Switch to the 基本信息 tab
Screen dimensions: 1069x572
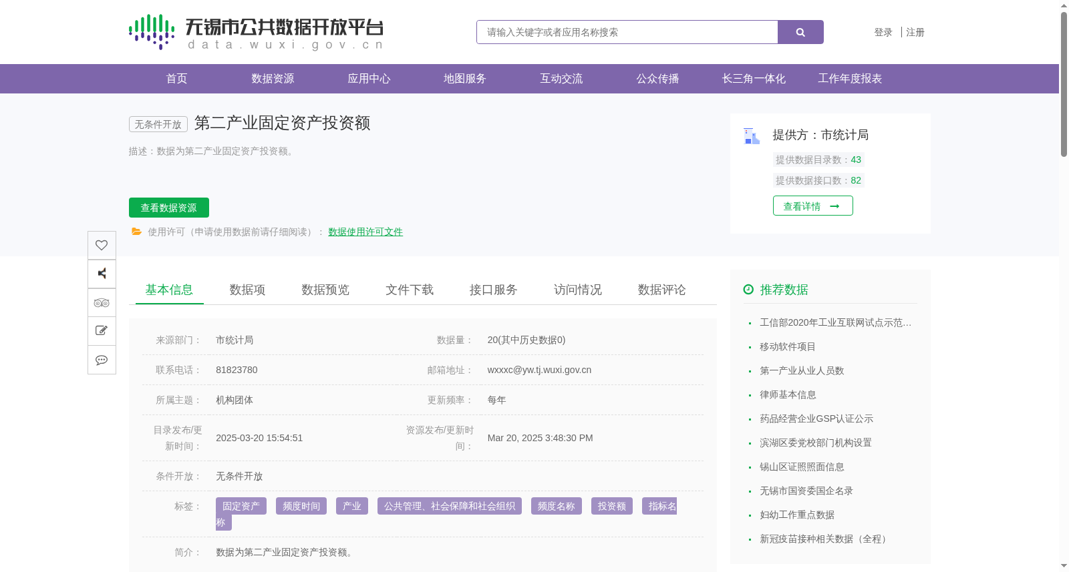[x=169, y=290]
